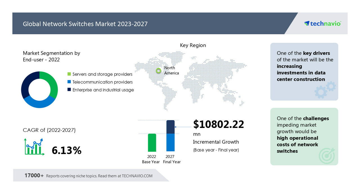The height and width of the screenshot is (188, 360).
Task: Click the arrow pointing to the 2027 bar
Action: tap(182, 126)
